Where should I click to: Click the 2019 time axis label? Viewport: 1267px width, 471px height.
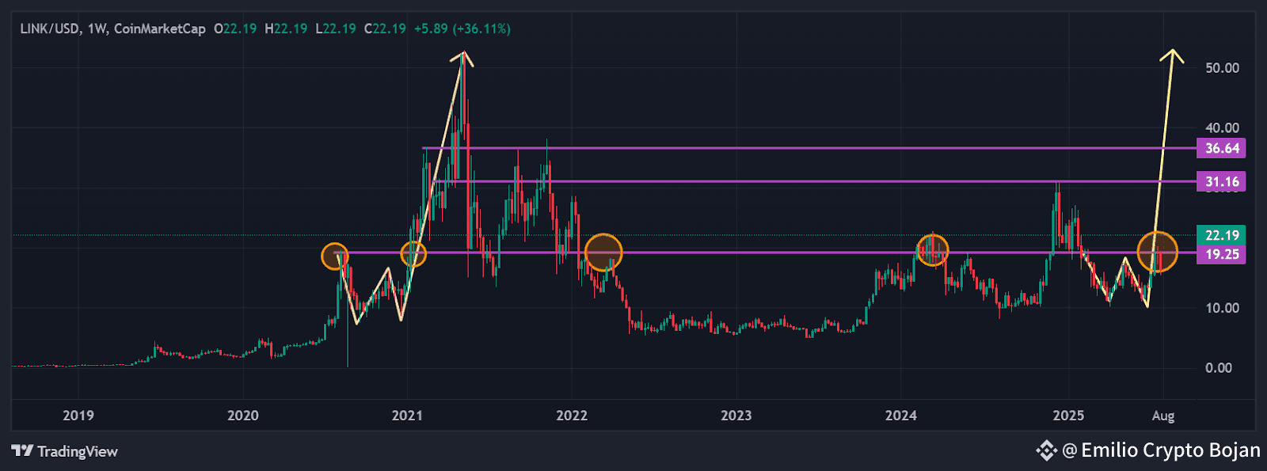coord(78,416)
